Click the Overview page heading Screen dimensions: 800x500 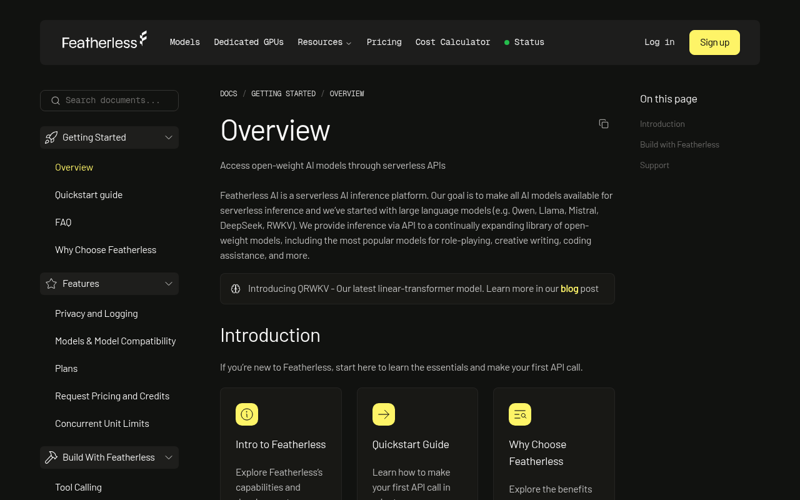(275, 131)
